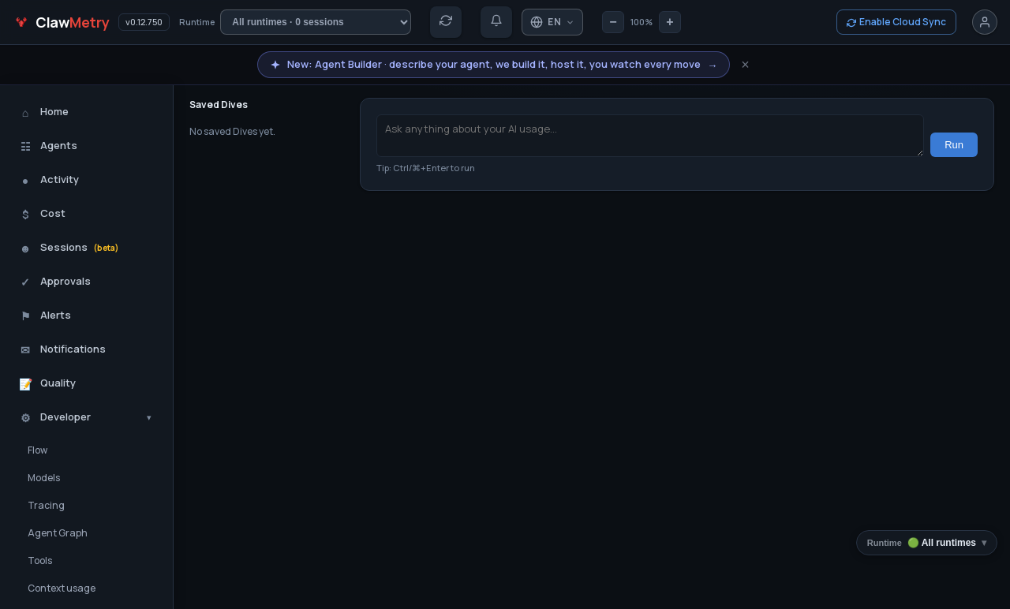Viewport: 1010px width, 609px height.
Task: Click the Approvals checkmark icon
Action: [25, 282]
